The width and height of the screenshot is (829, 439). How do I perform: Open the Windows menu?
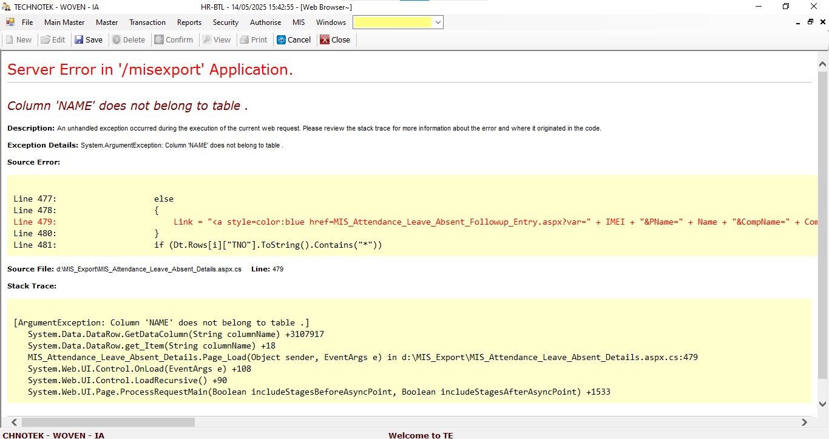pos(331,22)
